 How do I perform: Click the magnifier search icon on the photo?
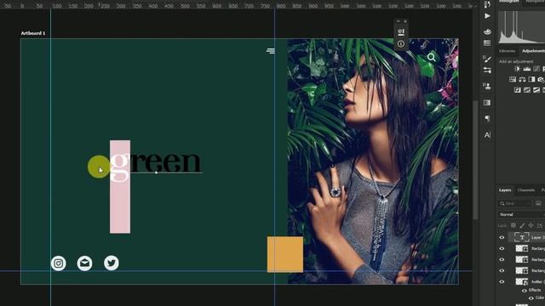[x=432, y=57]
